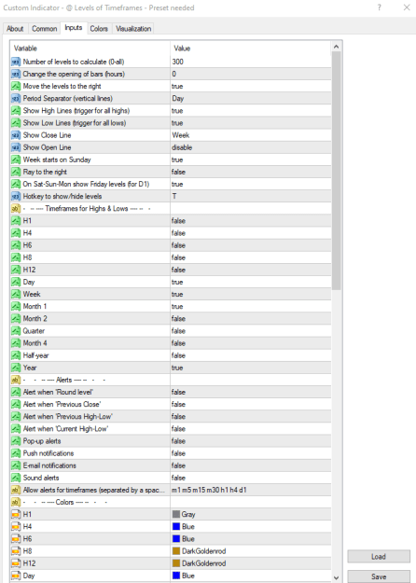
Task: Click the color icon beside H1 color row
Action: pyautogui.click(x=16, y=514)
